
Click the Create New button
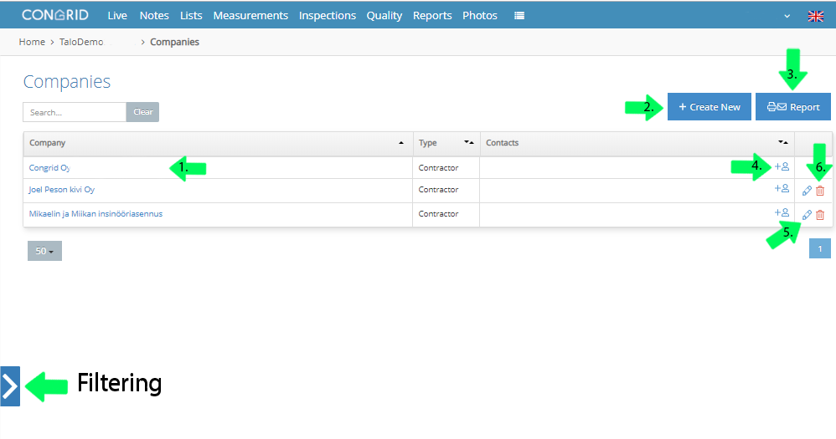tap(710, 106)
